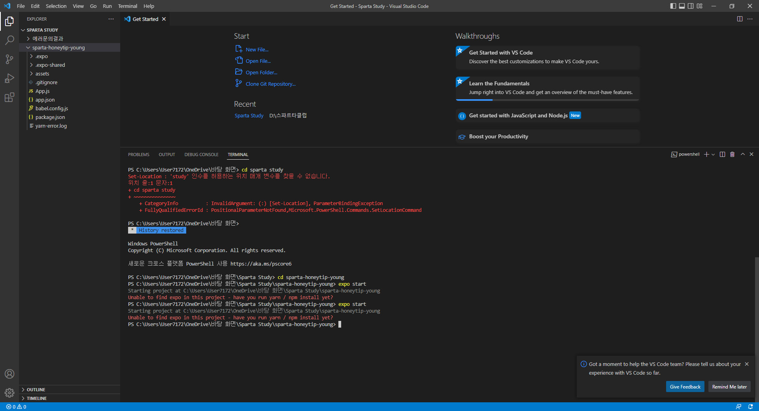
Task: Open babel.config.js in the explorer
Action: [70, 108]
